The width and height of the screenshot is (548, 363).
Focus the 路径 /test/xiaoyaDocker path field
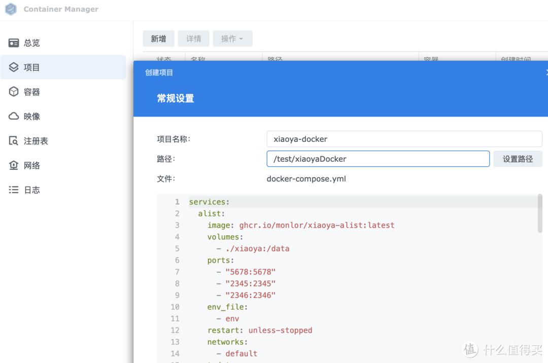click(x=378, y=159)
